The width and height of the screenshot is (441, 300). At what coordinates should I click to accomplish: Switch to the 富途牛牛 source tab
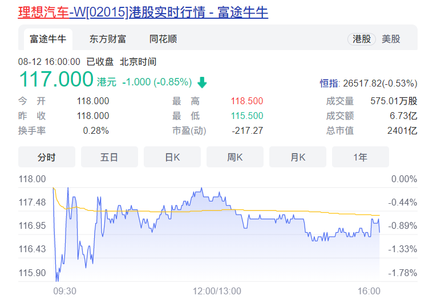click(48, 39)
